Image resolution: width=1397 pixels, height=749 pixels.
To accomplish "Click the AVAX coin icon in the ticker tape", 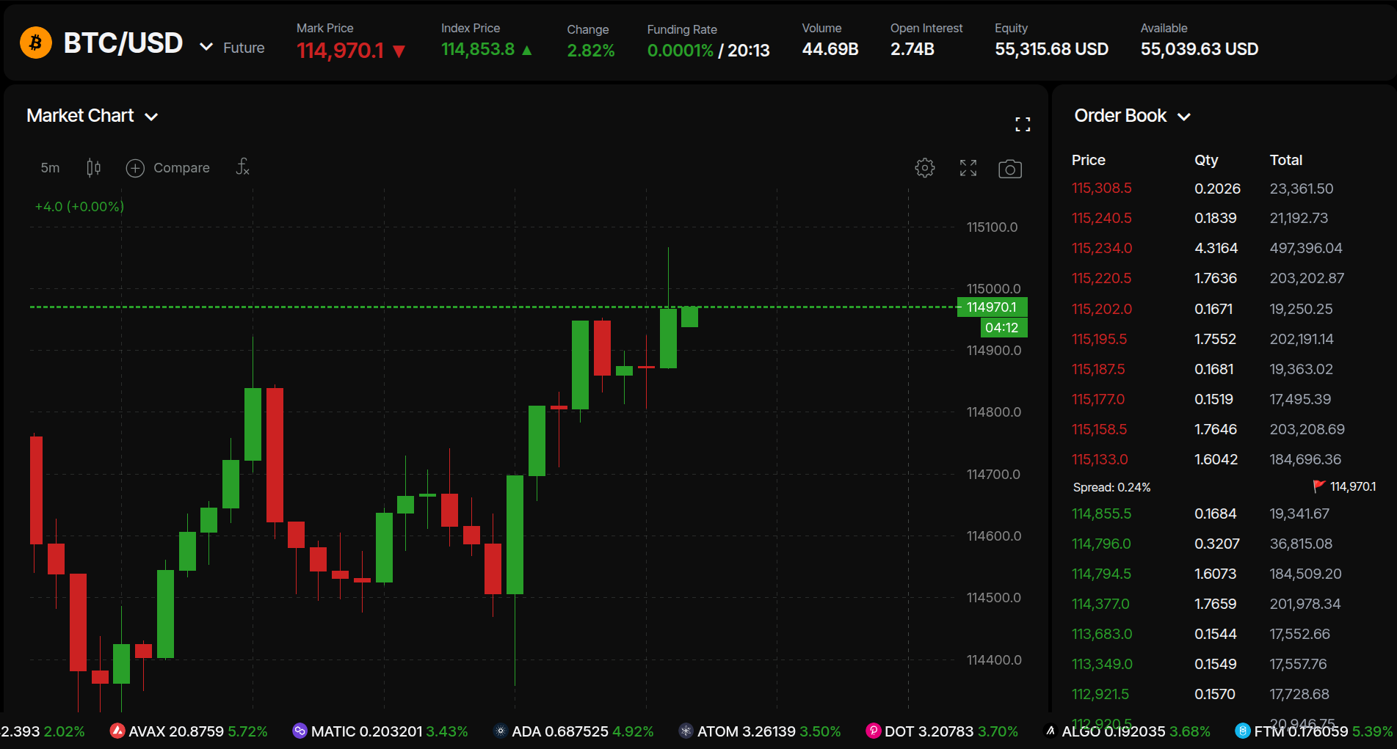I will click(x=117, y=731).
